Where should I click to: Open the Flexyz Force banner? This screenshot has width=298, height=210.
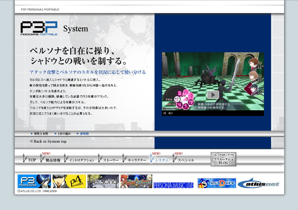pos(136,181)
